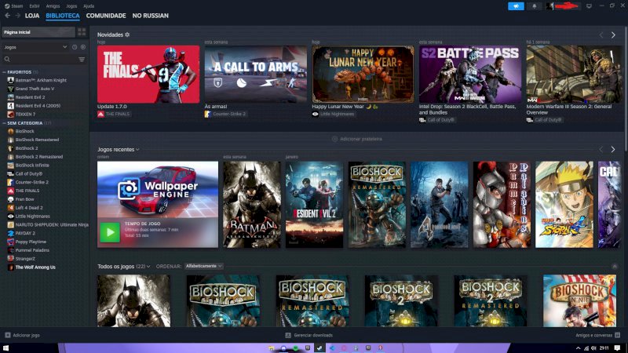Open the Alfabeticamente sort dropdown
Viewport: 628px width, 353px height.
click(204, 266)
